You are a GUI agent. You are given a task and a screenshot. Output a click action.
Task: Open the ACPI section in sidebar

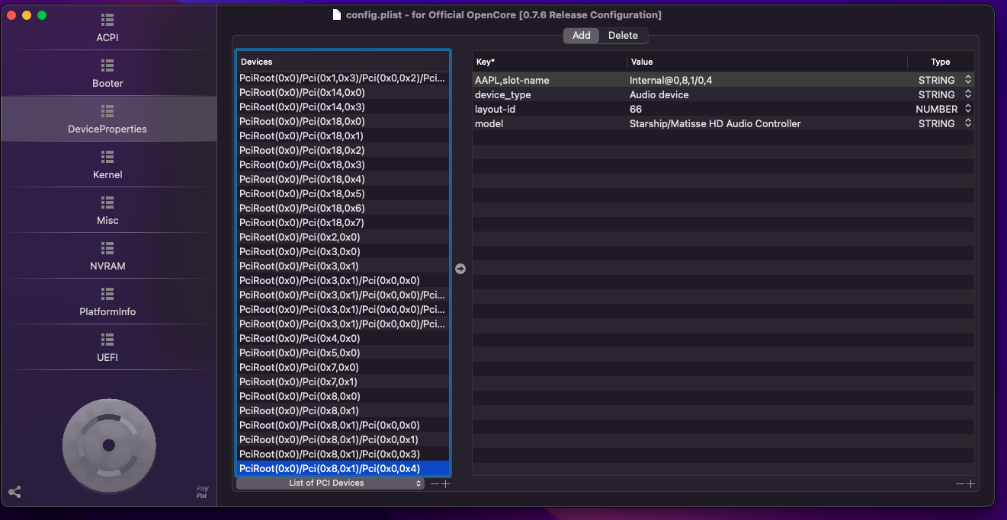107,28
